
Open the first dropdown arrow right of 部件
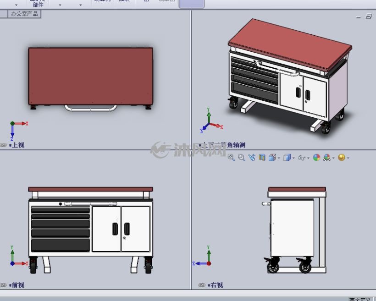[x=60, y=5]
